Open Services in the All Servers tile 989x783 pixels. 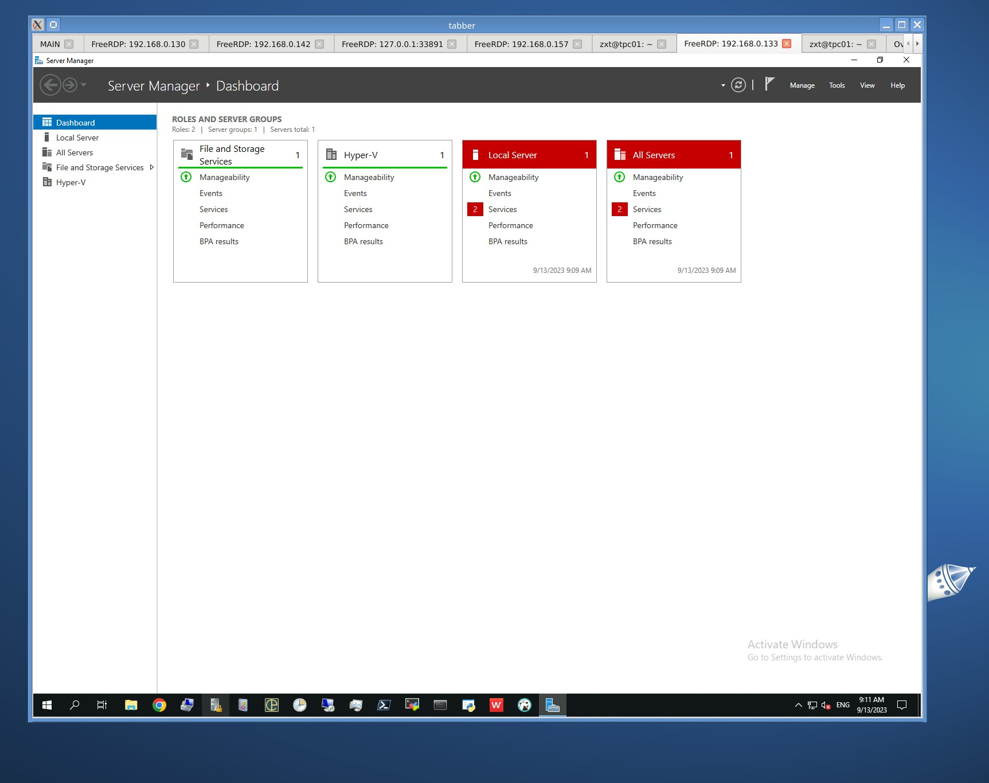647,209
